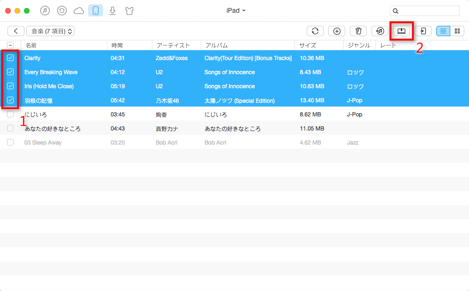Select the device manager phone icon
Screen dimensions: 469x291
96,11
